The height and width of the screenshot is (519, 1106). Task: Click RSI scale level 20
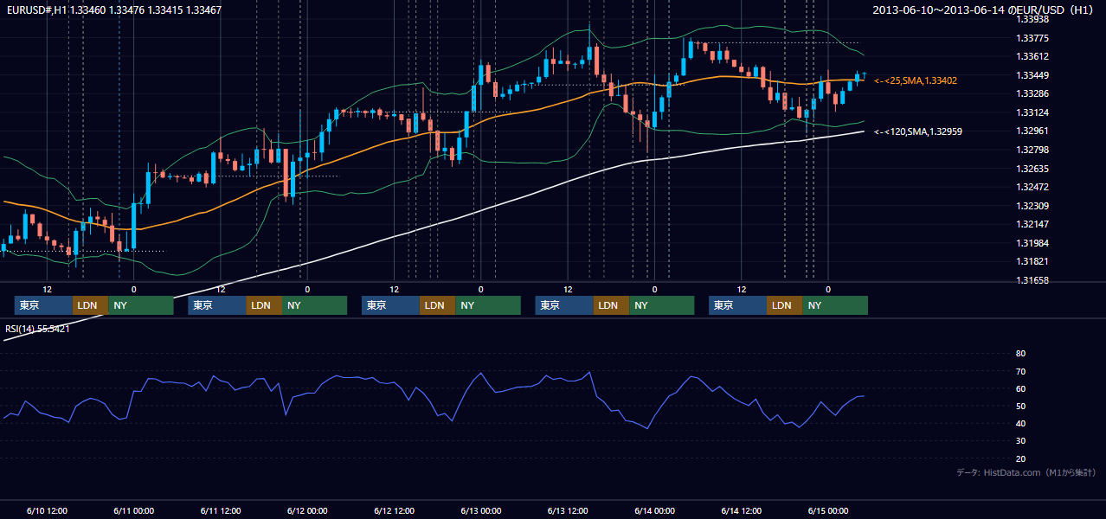click(x=1020, y=458)
